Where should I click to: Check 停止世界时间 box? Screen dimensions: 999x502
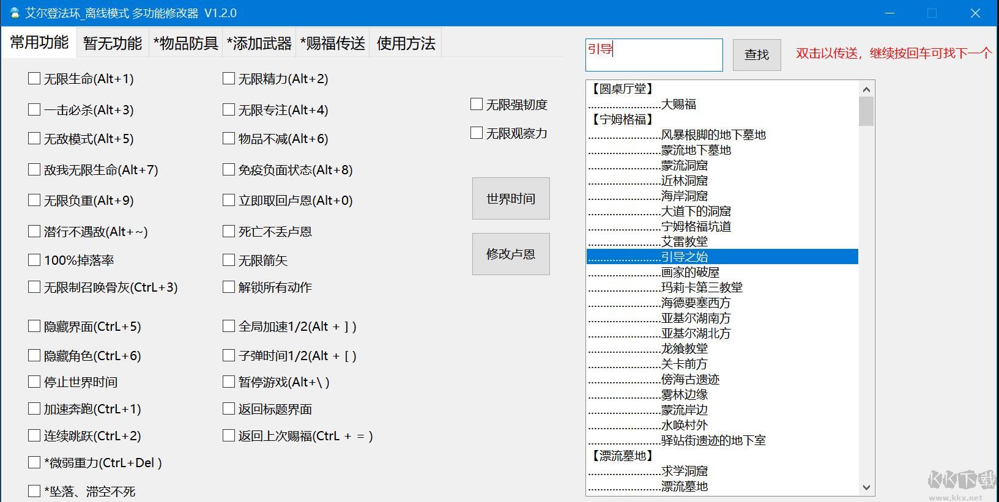pos(34,382)
